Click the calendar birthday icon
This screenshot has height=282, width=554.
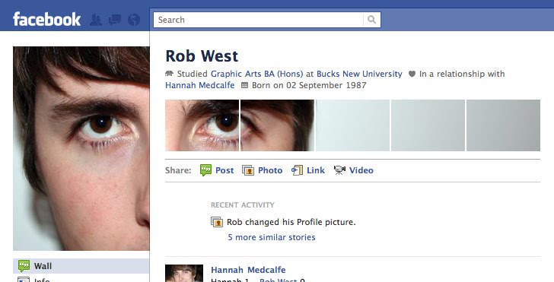pos(244,85)
